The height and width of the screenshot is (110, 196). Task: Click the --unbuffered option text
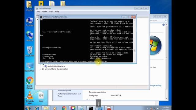(49, 54)
